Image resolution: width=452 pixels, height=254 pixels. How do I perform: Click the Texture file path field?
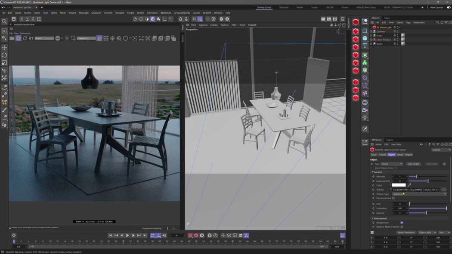pos(415,190)
